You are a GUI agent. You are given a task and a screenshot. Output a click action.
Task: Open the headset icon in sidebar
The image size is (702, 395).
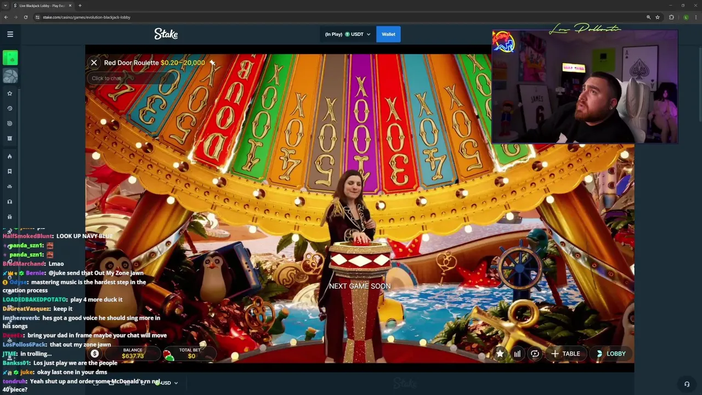pos(9,201)
